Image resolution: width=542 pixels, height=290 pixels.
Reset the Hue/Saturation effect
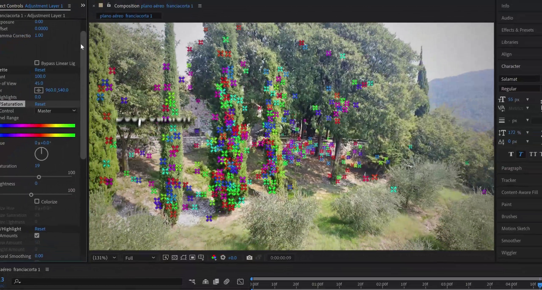coord(40,104)
